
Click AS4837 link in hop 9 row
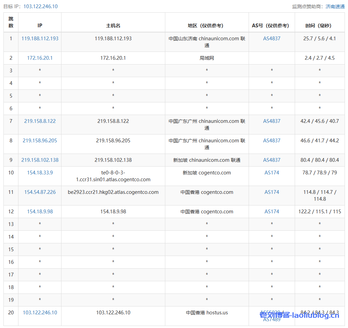coord(272,160)
